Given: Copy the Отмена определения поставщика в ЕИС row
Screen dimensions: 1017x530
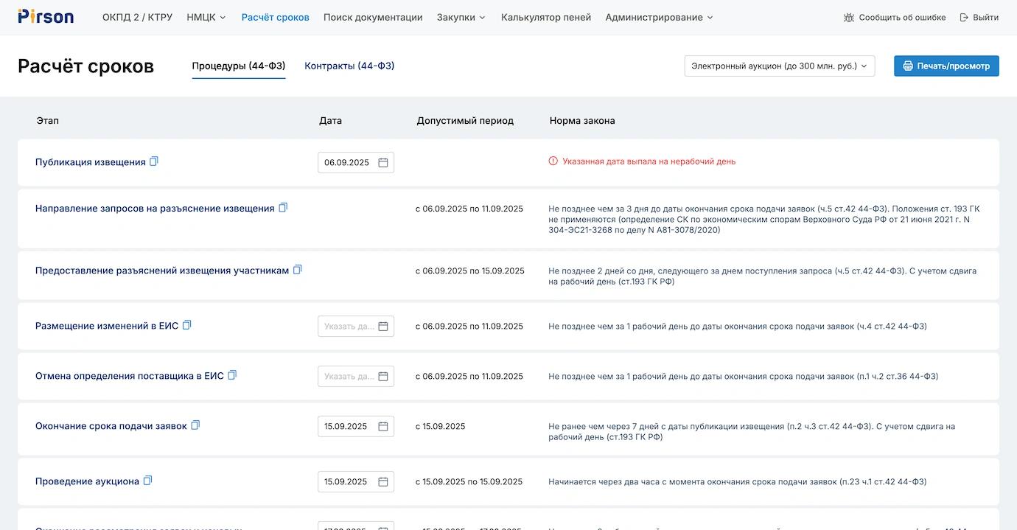Looking at the screenshot, I should tap(232, 375).
